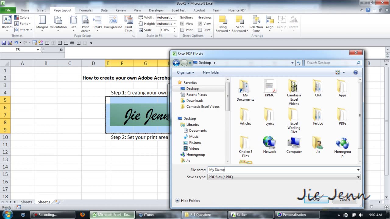The width and height of the screenshot is (390, 219).
Task: Click the Undo arrow in quick toolbar
Action: 16,43
